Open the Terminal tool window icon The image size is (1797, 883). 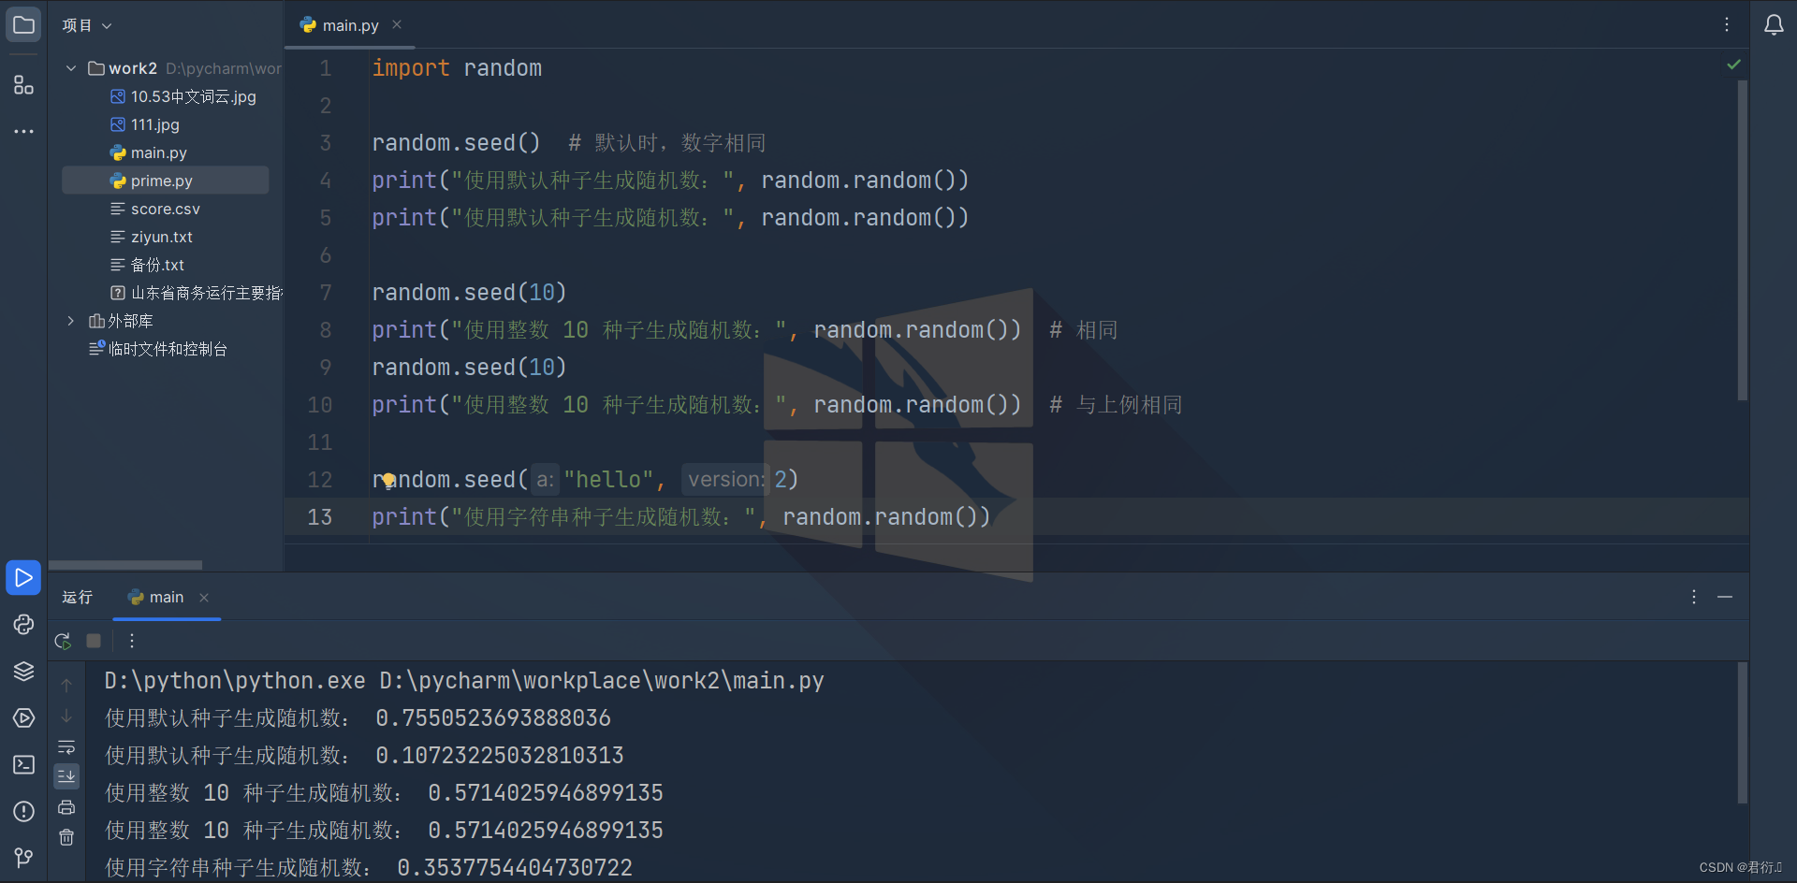pyautogui.click(x=23, y=765)
